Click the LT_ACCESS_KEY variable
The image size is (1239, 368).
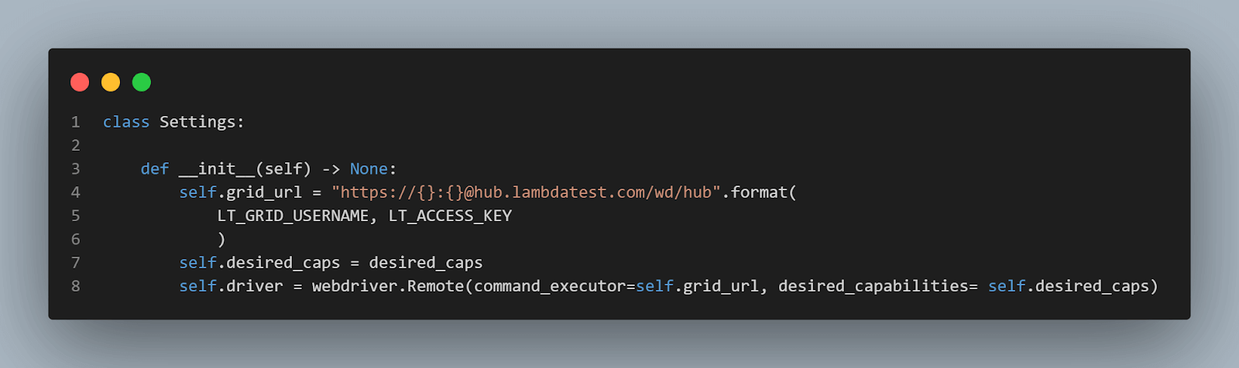(x=450, y=216)
